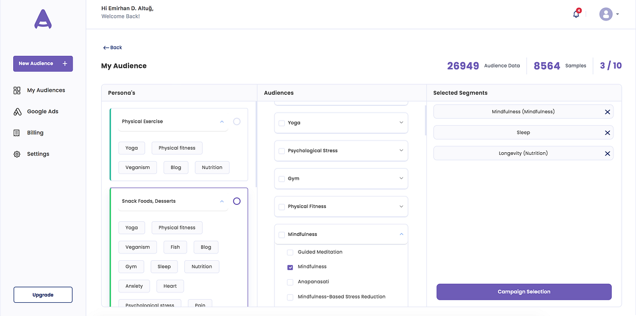Click the 8564 Samples value
The width and height of the screenshot is (636, 316).
547,66
